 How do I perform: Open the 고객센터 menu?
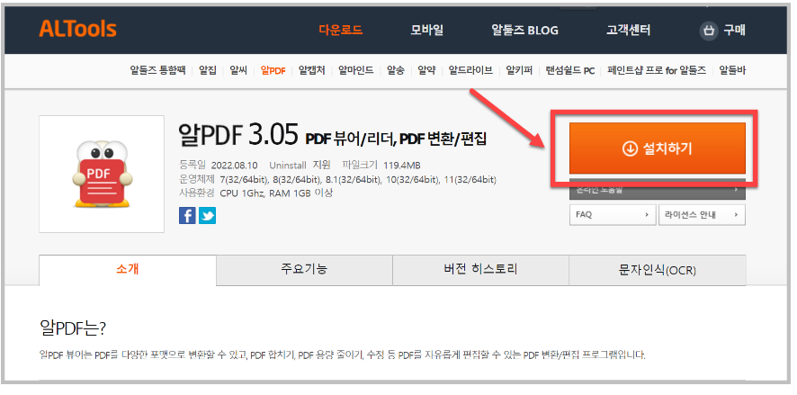coord(628,30)
